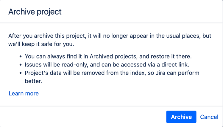Click the bullet dot before "You can always"
223x127 pixels.
21,57
